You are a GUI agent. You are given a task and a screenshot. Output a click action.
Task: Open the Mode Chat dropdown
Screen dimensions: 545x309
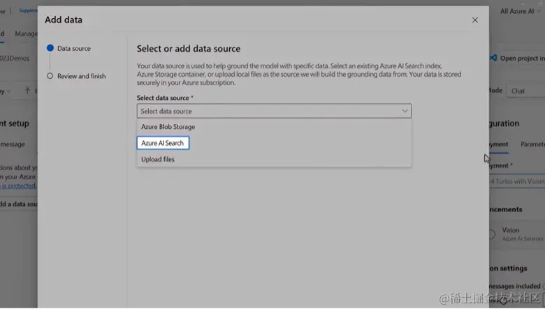pyautogui.click(x=526, y=91)
